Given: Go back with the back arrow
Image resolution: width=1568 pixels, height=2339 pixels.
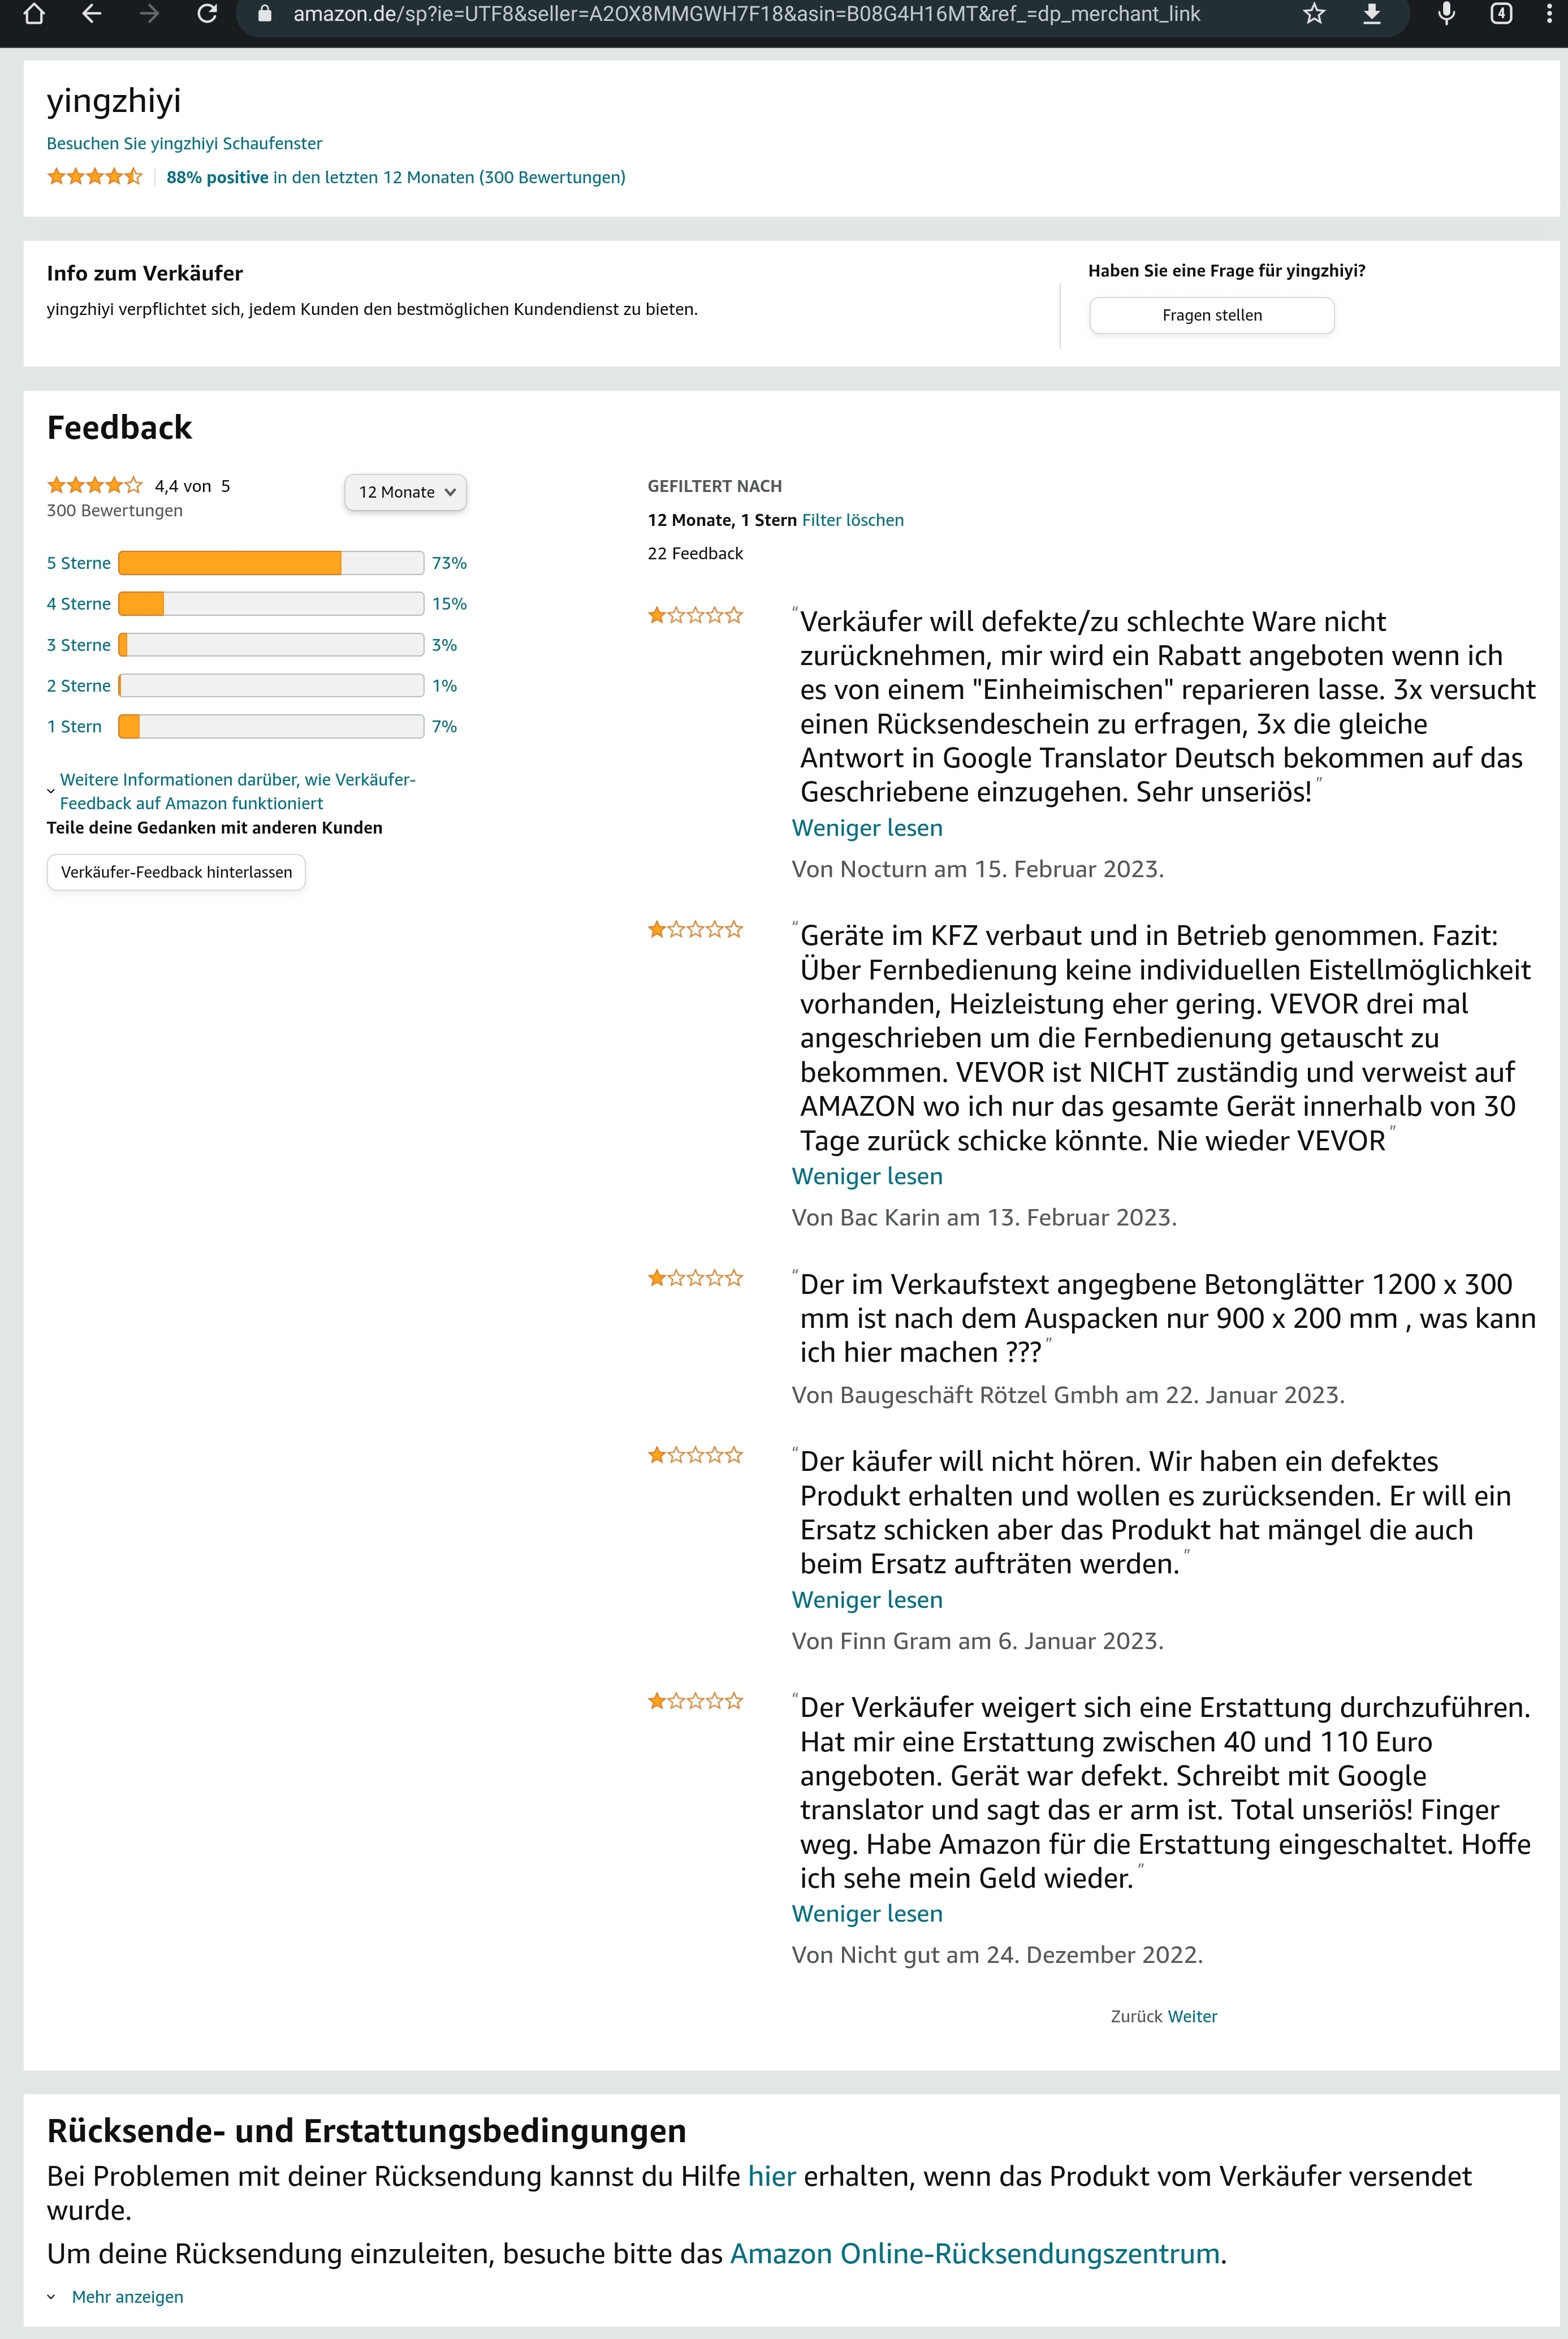Looking at the screenshot, I should point(92,14).
